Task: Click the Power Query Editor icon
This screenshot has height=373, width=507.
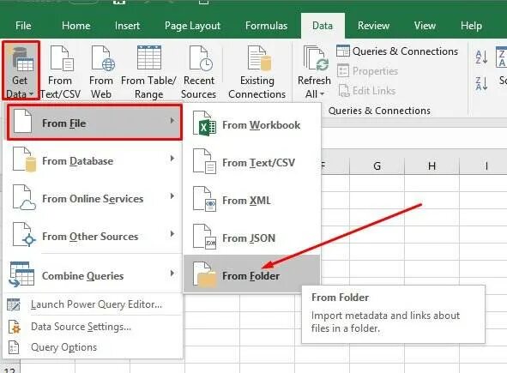Action: tap(14, 304)
